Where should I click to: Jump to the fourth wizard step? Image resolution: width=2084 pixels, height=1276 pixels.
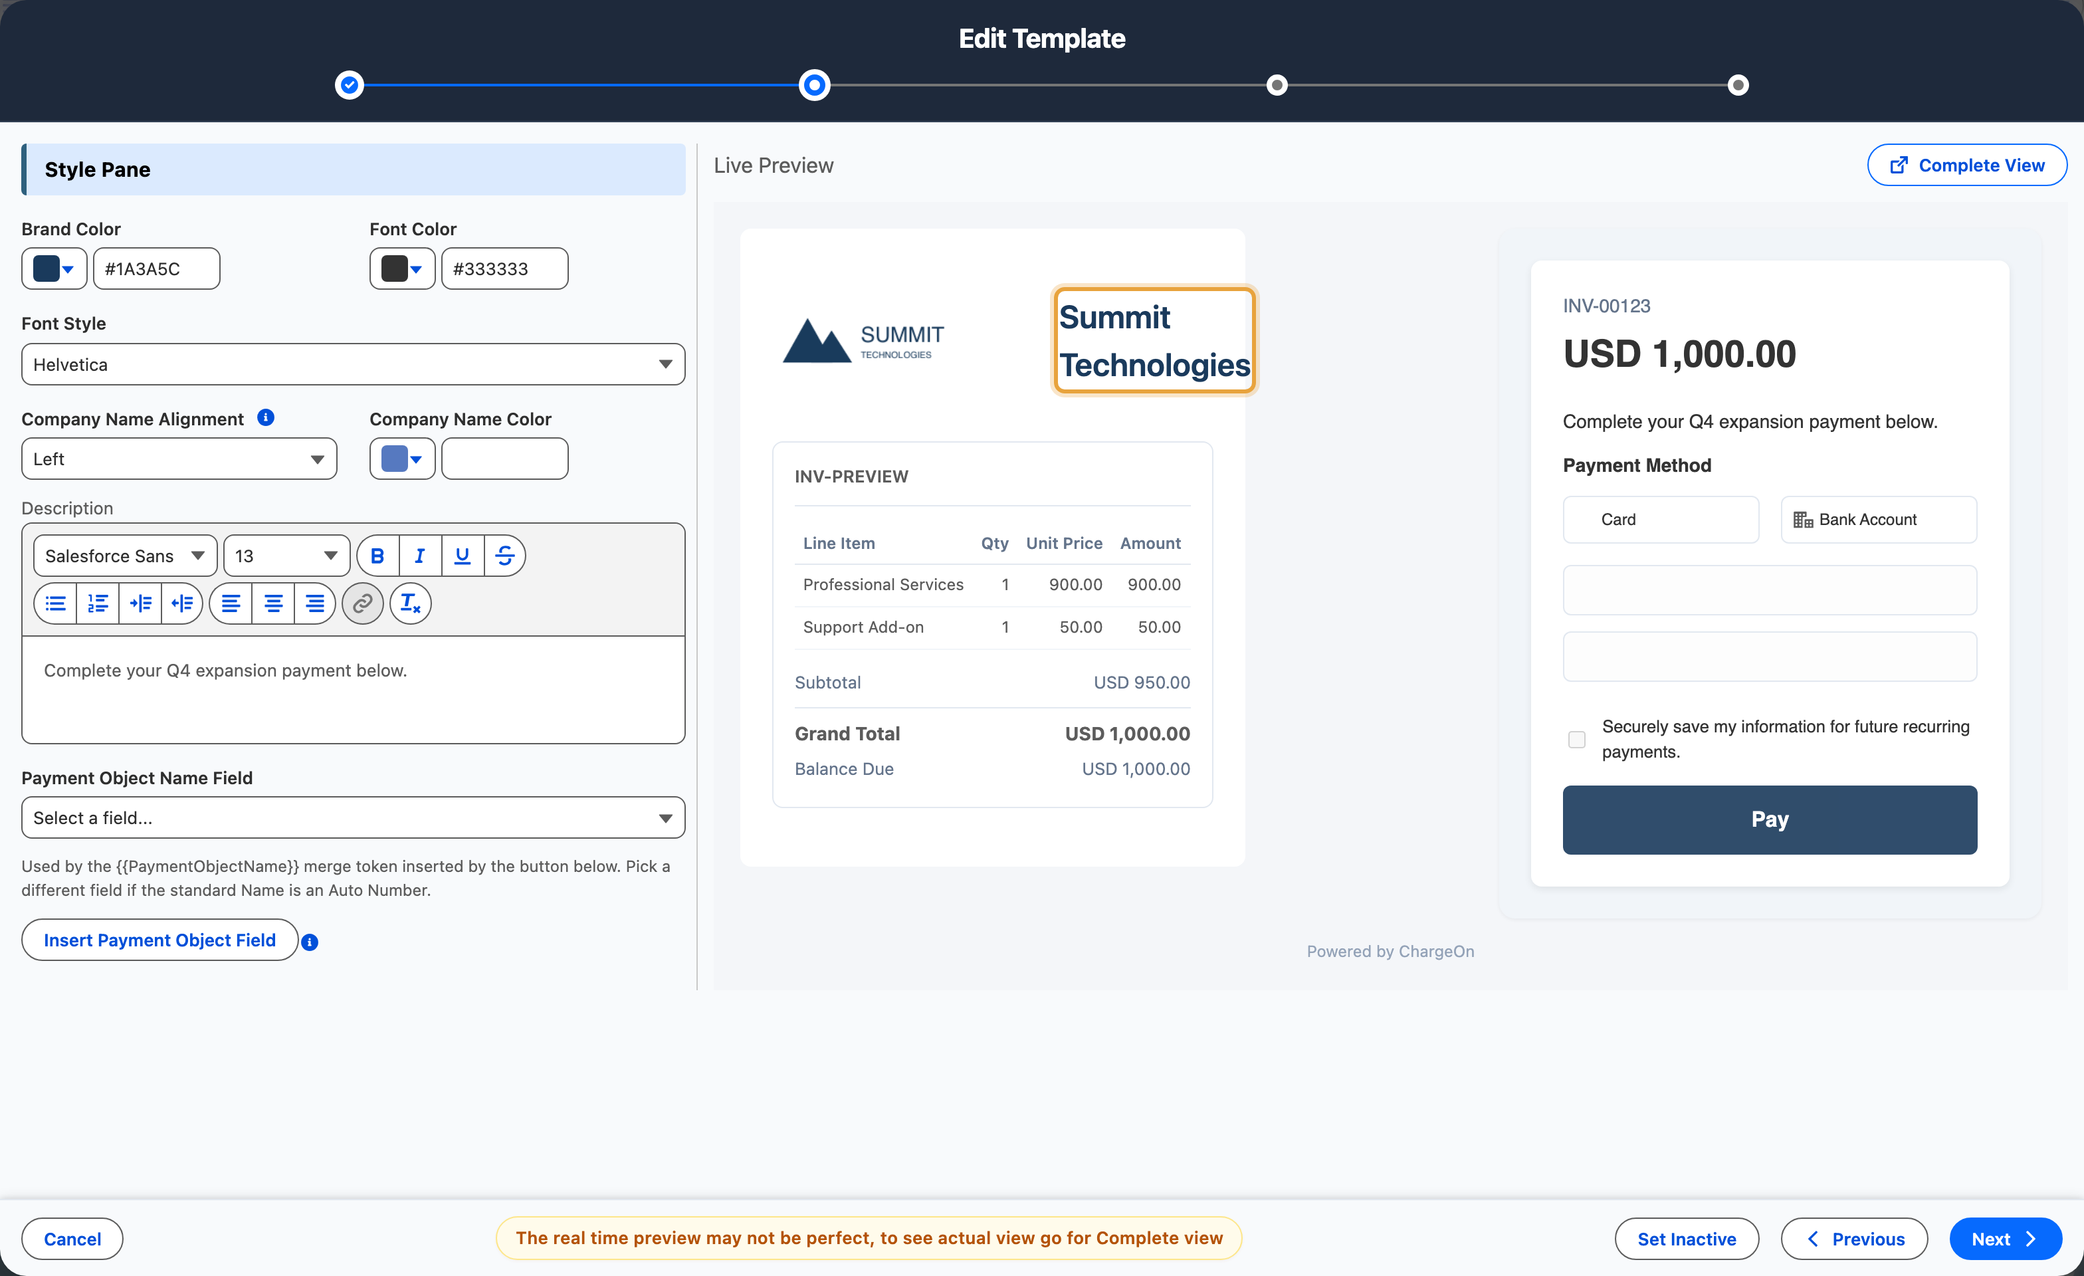click(1738, 84)
